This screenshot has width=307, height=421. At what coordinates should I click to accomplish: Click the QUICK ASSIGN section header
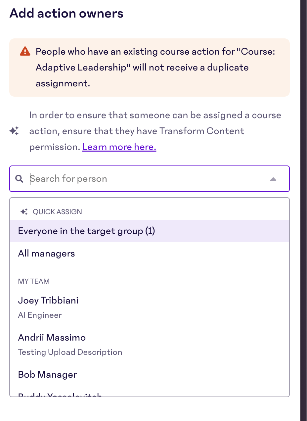[57, 212]
